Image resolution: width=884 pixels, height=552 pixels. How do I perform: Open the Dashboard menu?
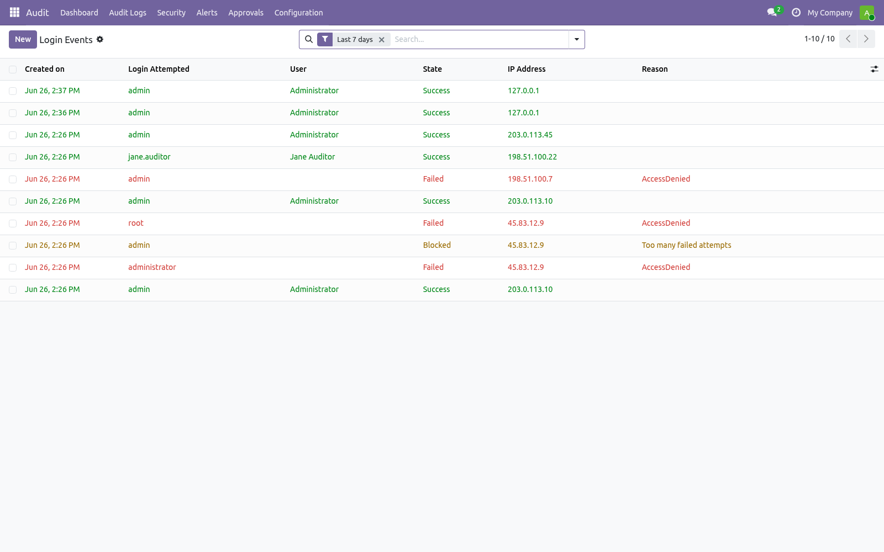pos(79,13)
